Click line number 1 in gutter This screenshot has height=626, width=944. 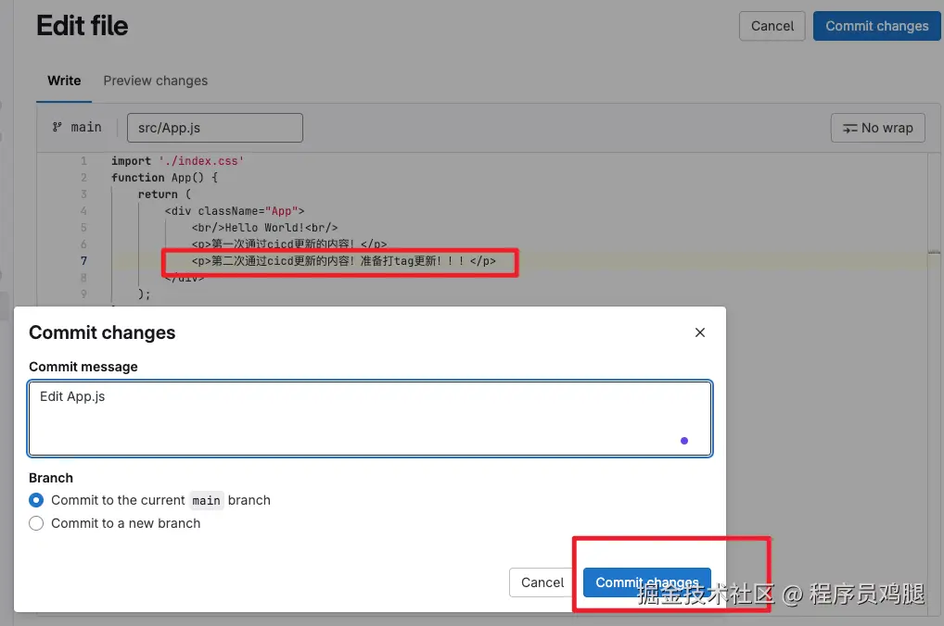(83, 161)
